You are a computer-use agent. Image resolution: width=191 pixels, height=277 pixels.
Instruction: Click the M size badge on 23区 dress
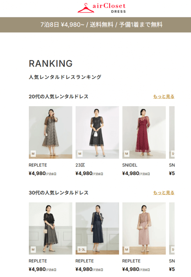80,154
